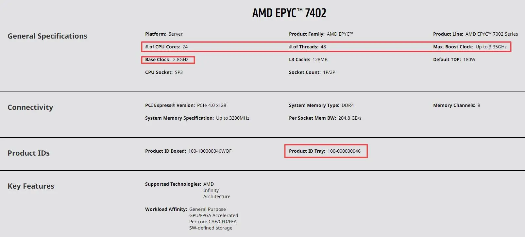Screen dimensions: 525x237
Task: Click the Product ID Boxed number
Action: [x=210, y=151]
